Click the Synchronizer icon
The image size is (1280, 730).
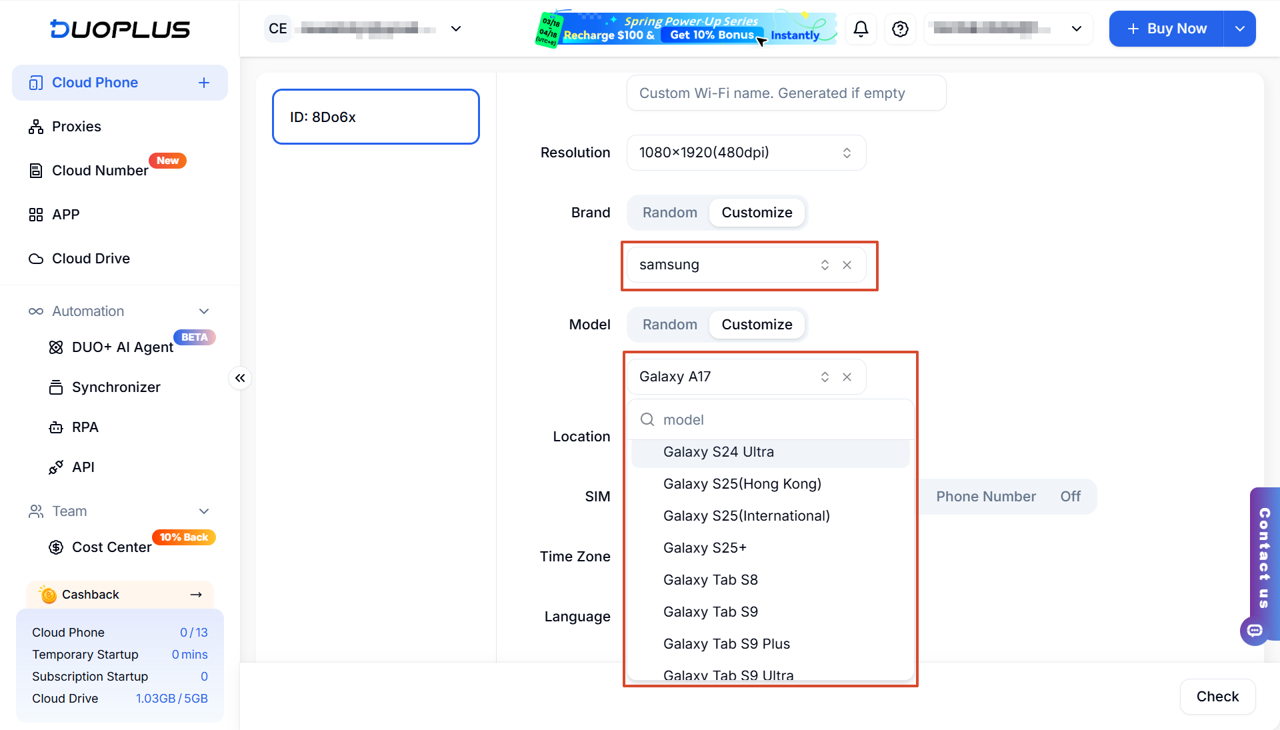tap(56, 387)
